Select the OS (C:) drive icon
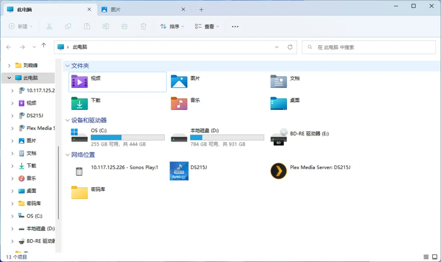 79,135
